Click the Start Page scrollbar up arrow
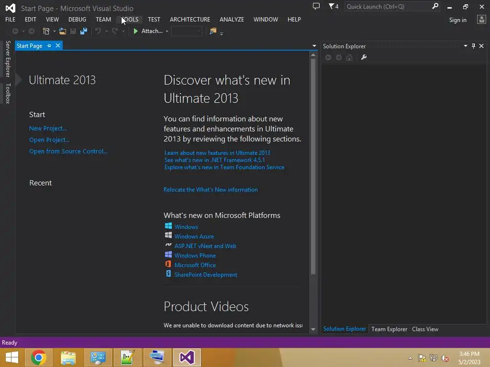The height and width of the screenshot is (367, 490). tap(313, 55)
